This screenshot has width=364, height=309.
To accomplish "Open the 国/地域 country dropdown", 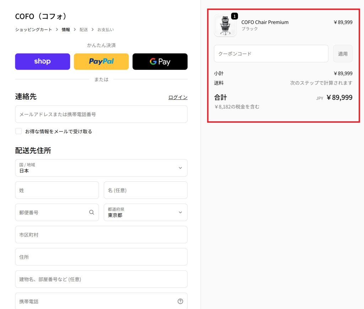I will [x=101, y=168].
